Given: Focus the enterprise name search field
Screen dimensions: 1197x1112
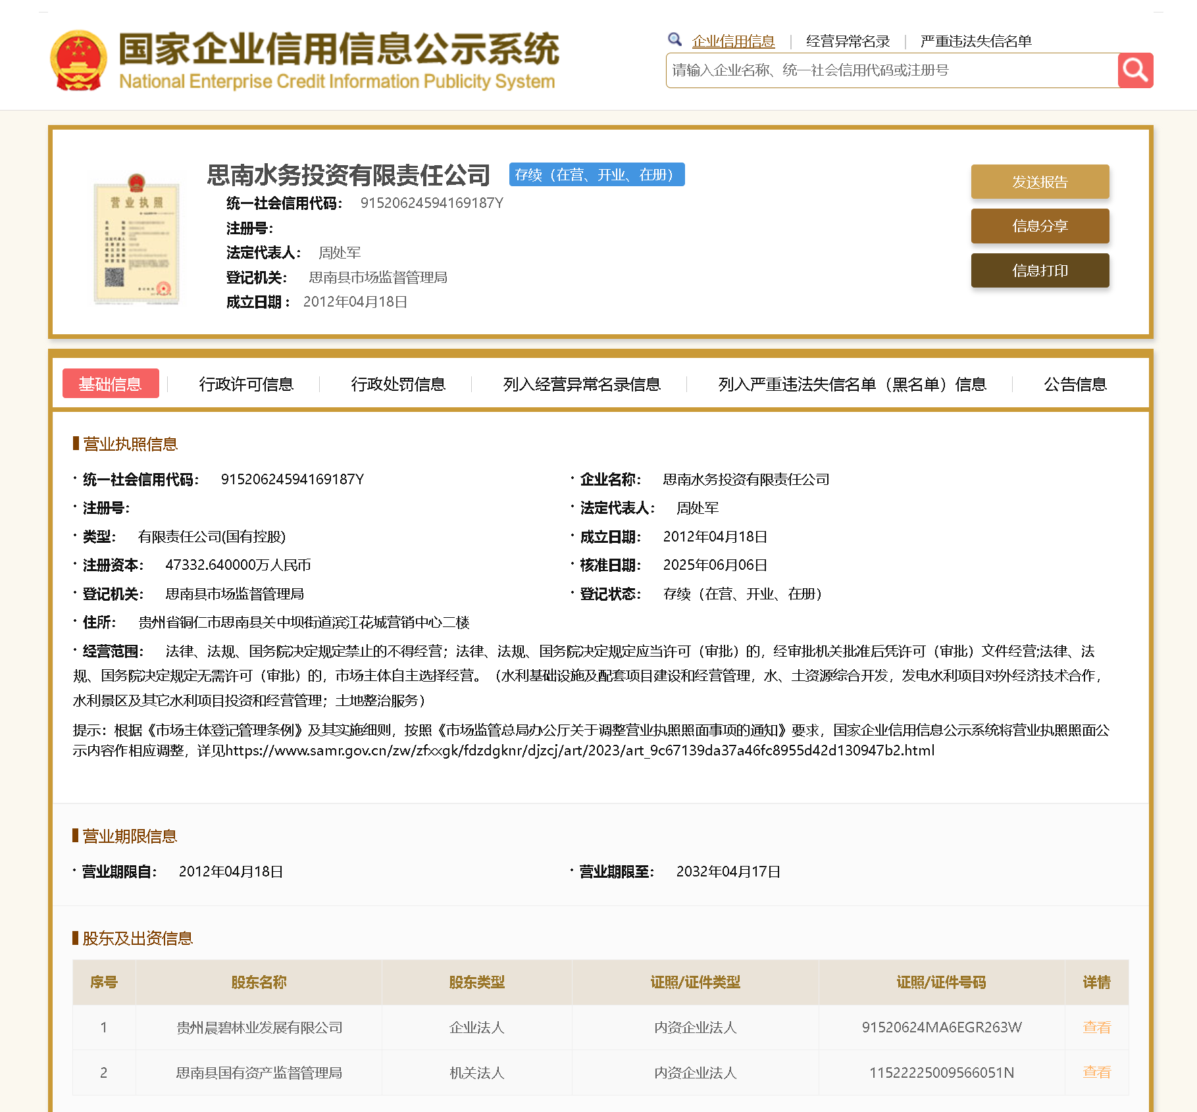Looking at the screenshot, I should point(892,70).
